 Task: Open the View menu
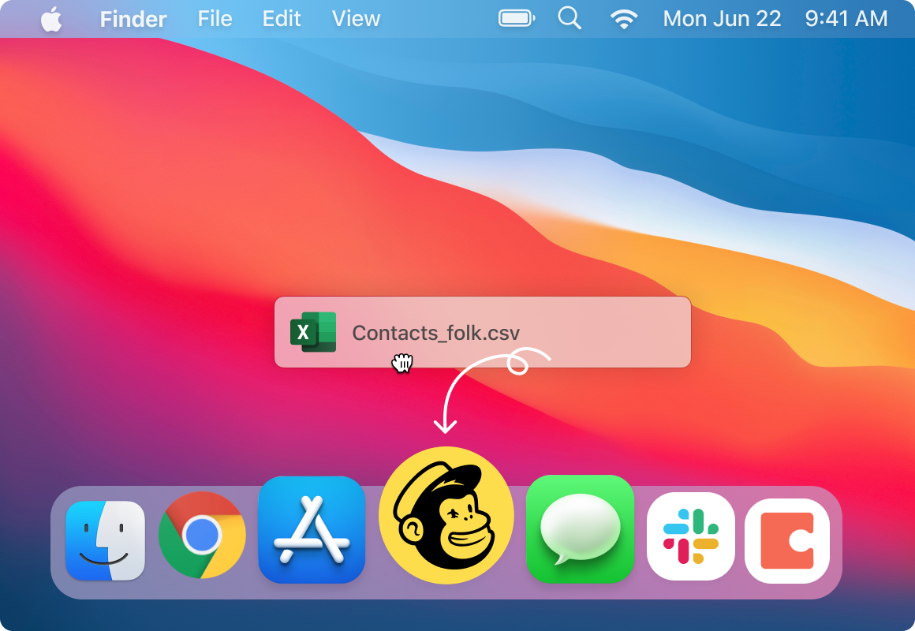[x=356, y=19]
